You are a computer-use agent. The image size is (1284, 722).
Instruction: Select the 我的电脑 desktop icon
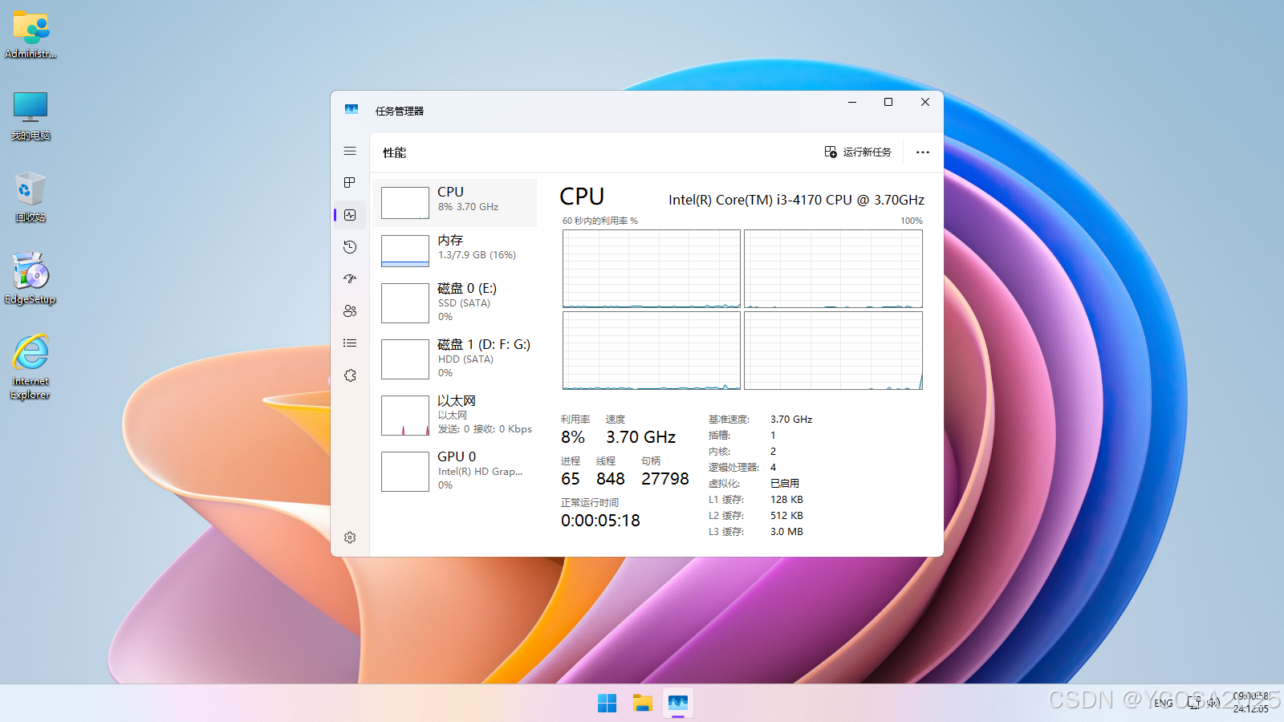30,116
